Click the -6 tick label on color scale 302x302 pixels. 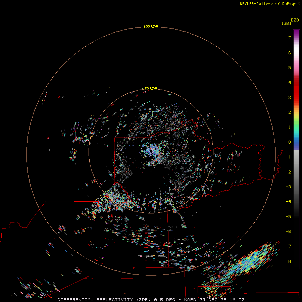288,232
